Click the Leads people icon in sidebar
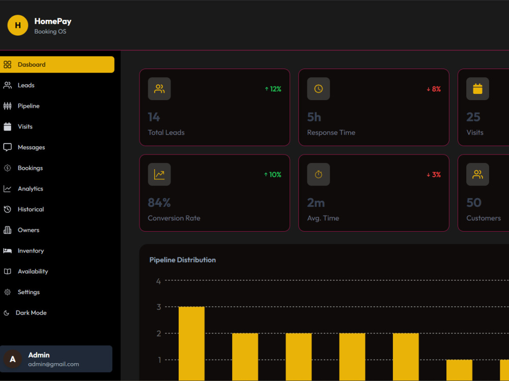 tap(8, 85)
